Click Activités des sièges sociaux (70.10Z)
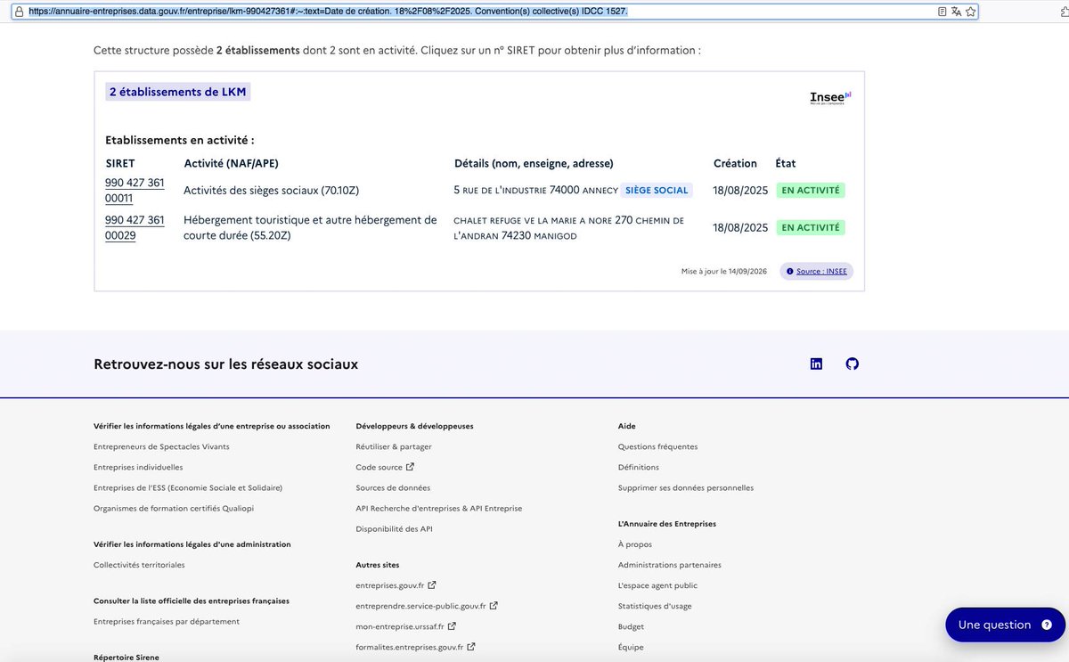Screen dimensions: 1069x662 [271, 190]
